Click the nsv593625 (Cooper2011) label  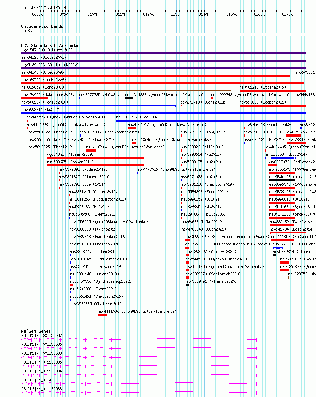(70, 162)
